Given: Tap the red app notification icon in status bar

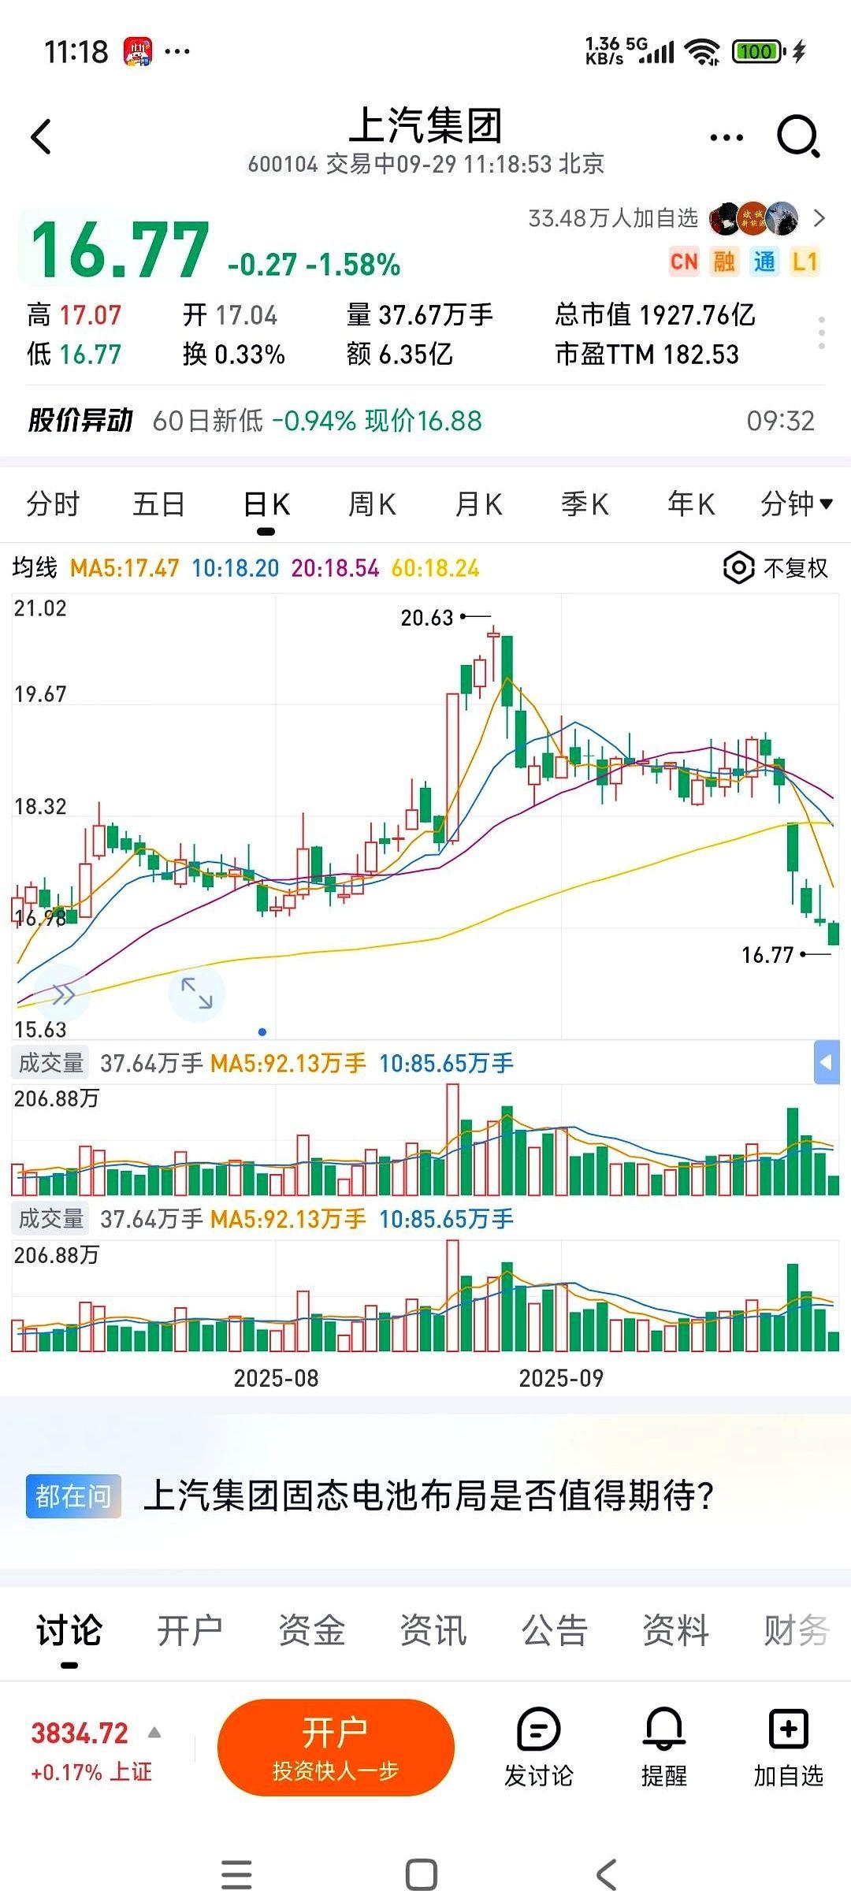Looking at the screenshot, I should pyautogui.click(x=138, y=52).
